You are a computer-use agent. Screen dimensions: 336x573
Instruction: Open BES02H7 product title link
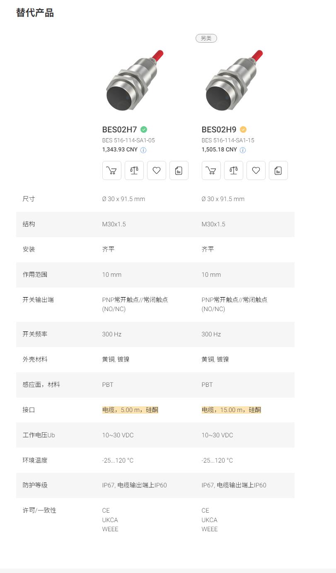pyautogui.click(x=120, y=129)
